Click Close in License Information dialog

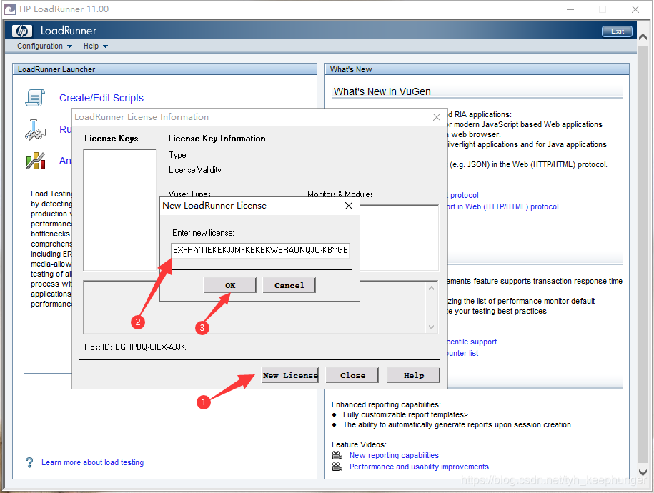click(x=352, y=375)
